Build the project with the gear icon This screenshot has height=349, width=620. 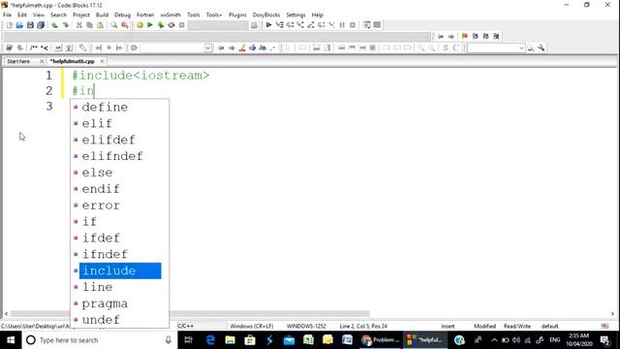(x=139, y=25)
